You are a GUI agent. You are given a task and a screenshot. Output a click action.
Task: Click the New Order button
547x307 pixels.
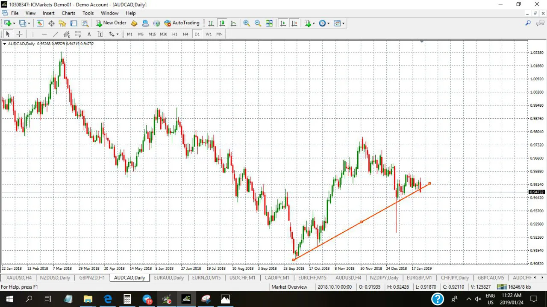coord(111,23)
